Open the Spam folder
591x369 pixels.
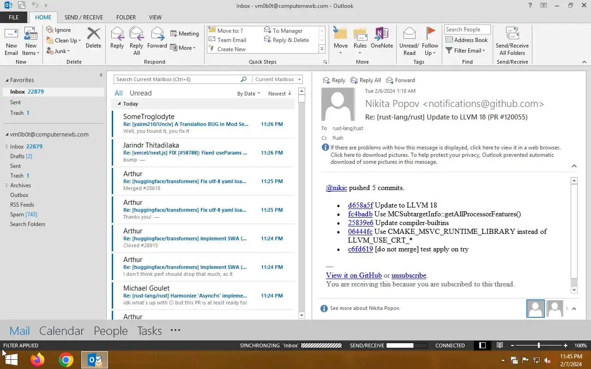pyautogui.click(x=24, y=214)
